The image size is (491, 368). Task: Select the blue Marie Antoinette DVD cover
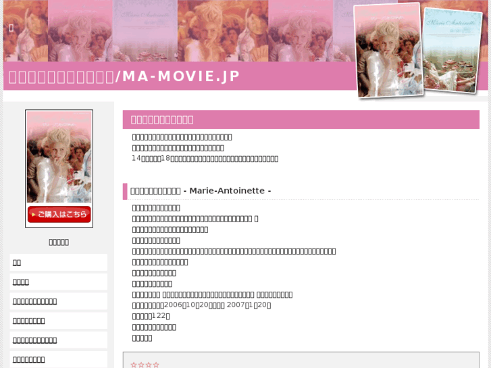(452, 50)
